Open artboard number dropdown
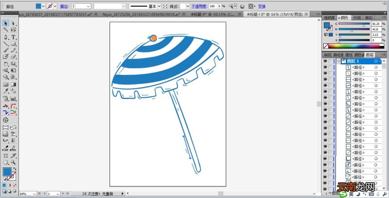The image size is (389, 198). pyautogui.click(x=58, y=194)
